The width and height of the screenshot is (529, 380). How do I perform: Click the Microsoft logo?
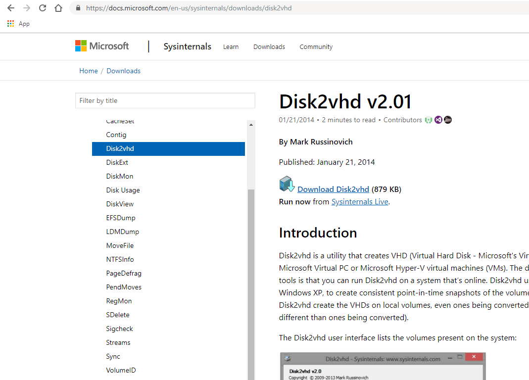coord(102,46)
